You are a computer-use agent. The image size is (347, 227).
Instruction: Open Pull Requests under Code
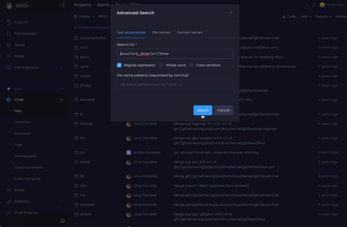[x=25, y=156]
